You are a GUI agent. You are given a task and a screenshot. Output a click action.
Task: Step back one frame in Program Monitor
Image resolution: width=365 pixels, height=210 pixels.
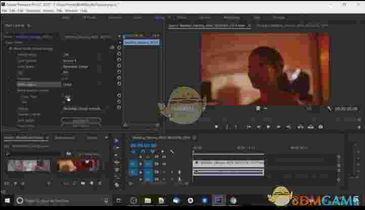(x=258, y=127)
